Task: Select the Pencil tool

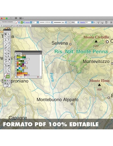Action: click(8, 45)
